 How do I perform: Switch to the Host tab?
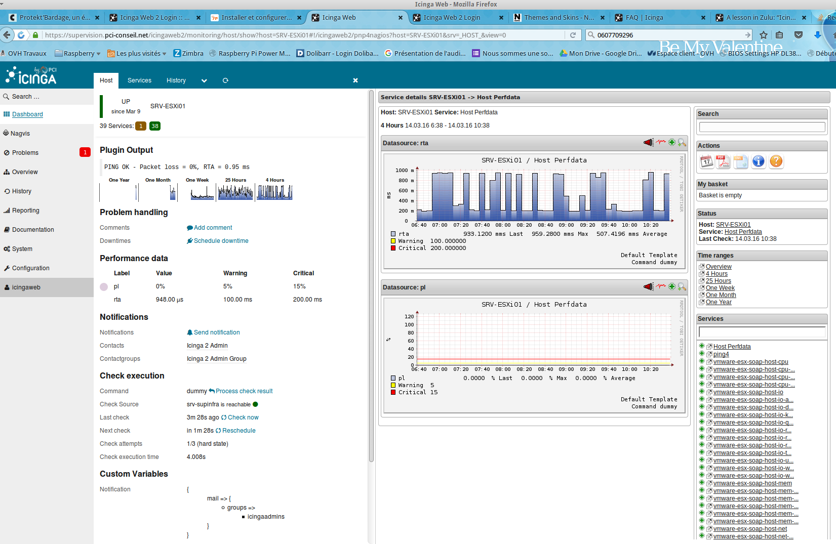click(106, 80)
